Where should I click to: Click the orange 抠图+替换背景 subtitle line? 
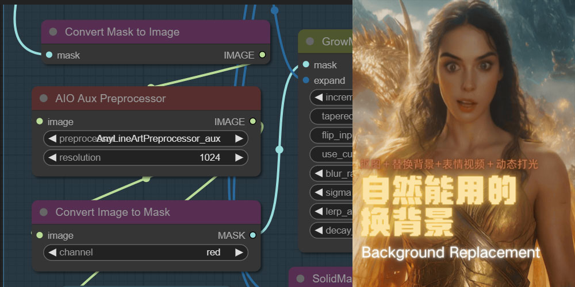pyautogui.click(x=450, y=164)
